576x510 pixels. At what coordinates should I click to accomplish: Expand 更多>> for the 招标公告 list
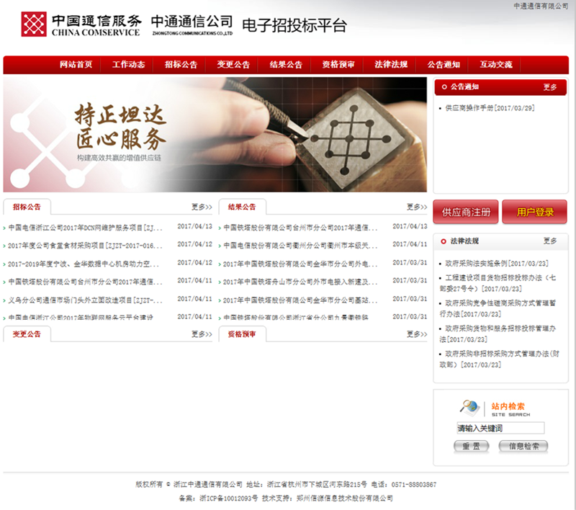pos(202,207)
